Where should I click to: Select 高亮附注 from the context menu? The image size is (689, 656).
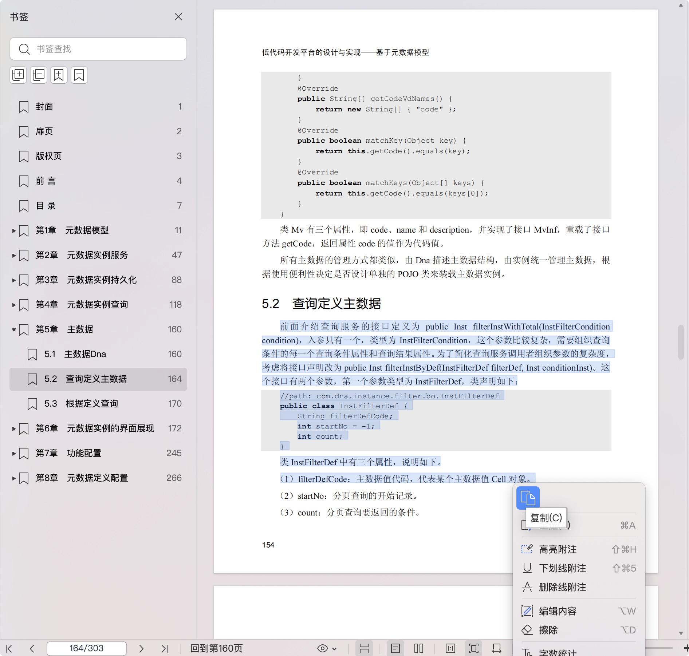pyautogui.click(x=558, y=549)
